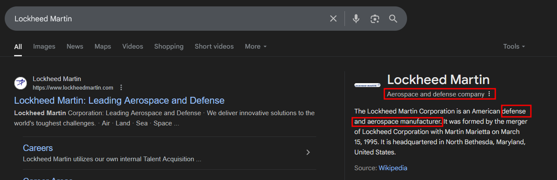
Task: Open search by image camera icon
Action: (375, 19)
